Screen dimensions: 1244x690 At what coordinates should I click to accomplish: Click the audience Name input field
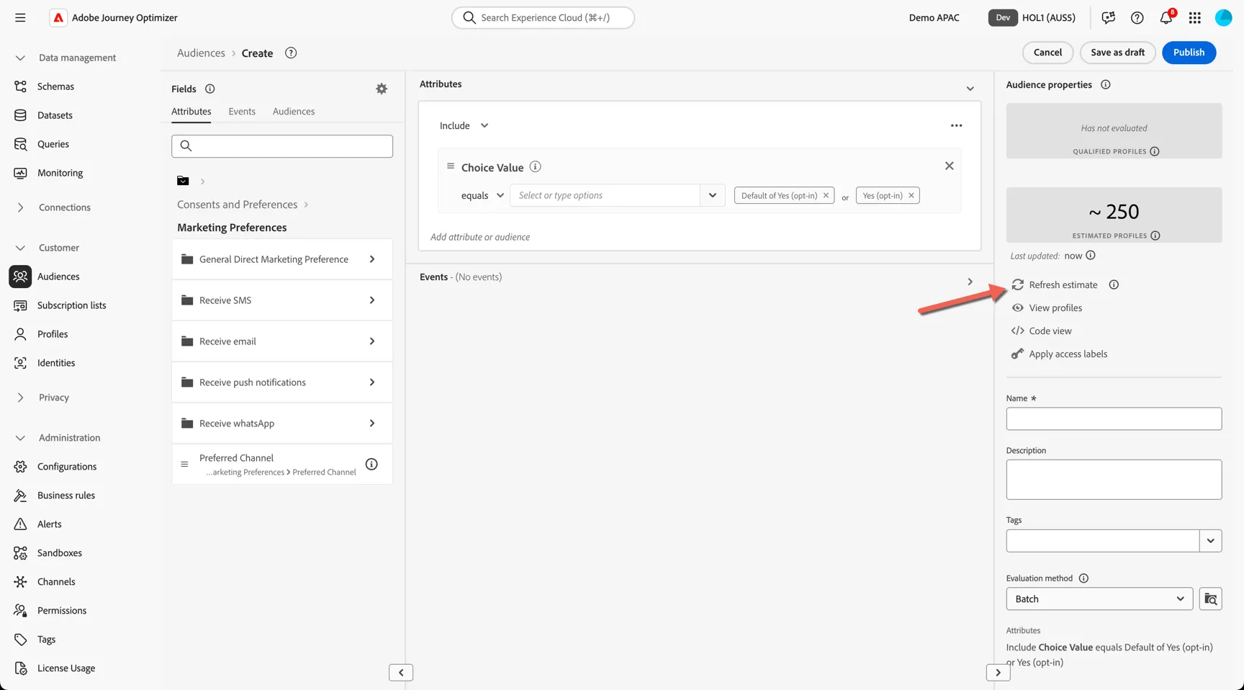pos(1114,418)
